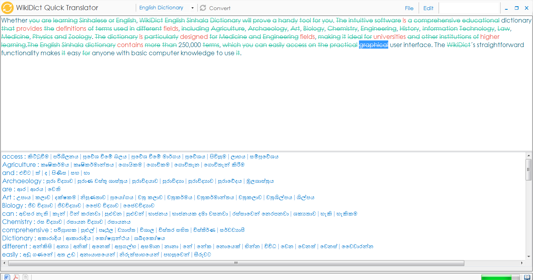This screenshot has height=280, width=533.
Task: Click the Word document icon in status bar
Action: tap(7, 277)
